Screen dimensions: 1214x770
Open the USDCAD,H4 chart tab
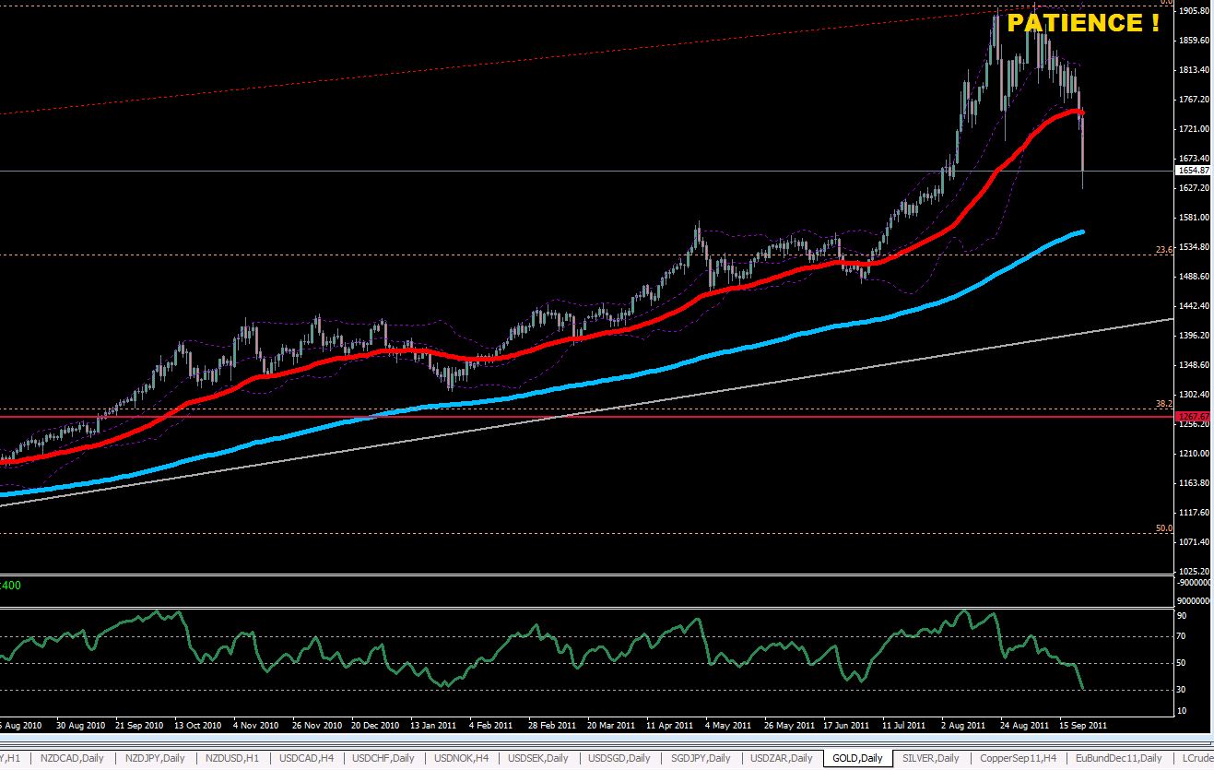click(306, 758)
